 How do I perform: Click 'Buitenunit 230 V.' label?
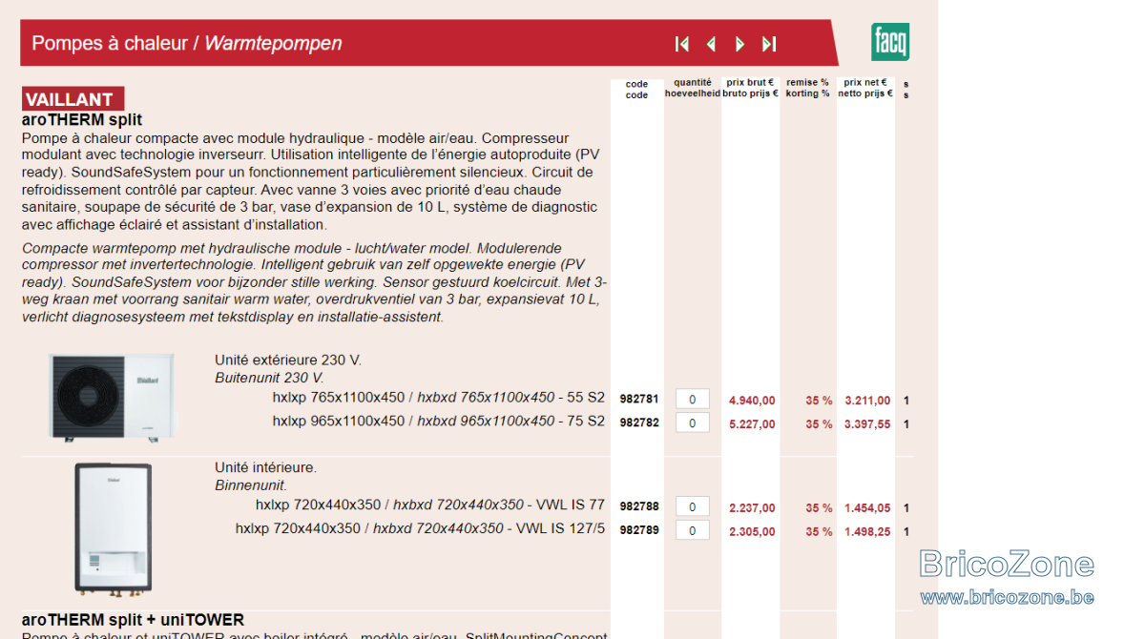269,378
